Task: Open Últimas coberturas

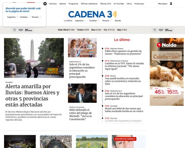Action: 89,4
